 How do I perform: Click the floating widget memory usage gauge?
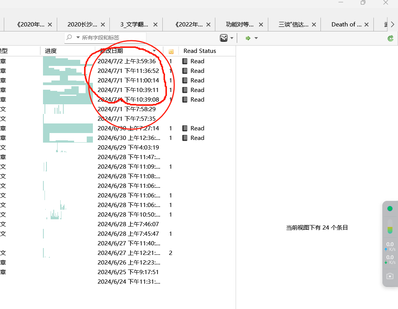(390, 226)
